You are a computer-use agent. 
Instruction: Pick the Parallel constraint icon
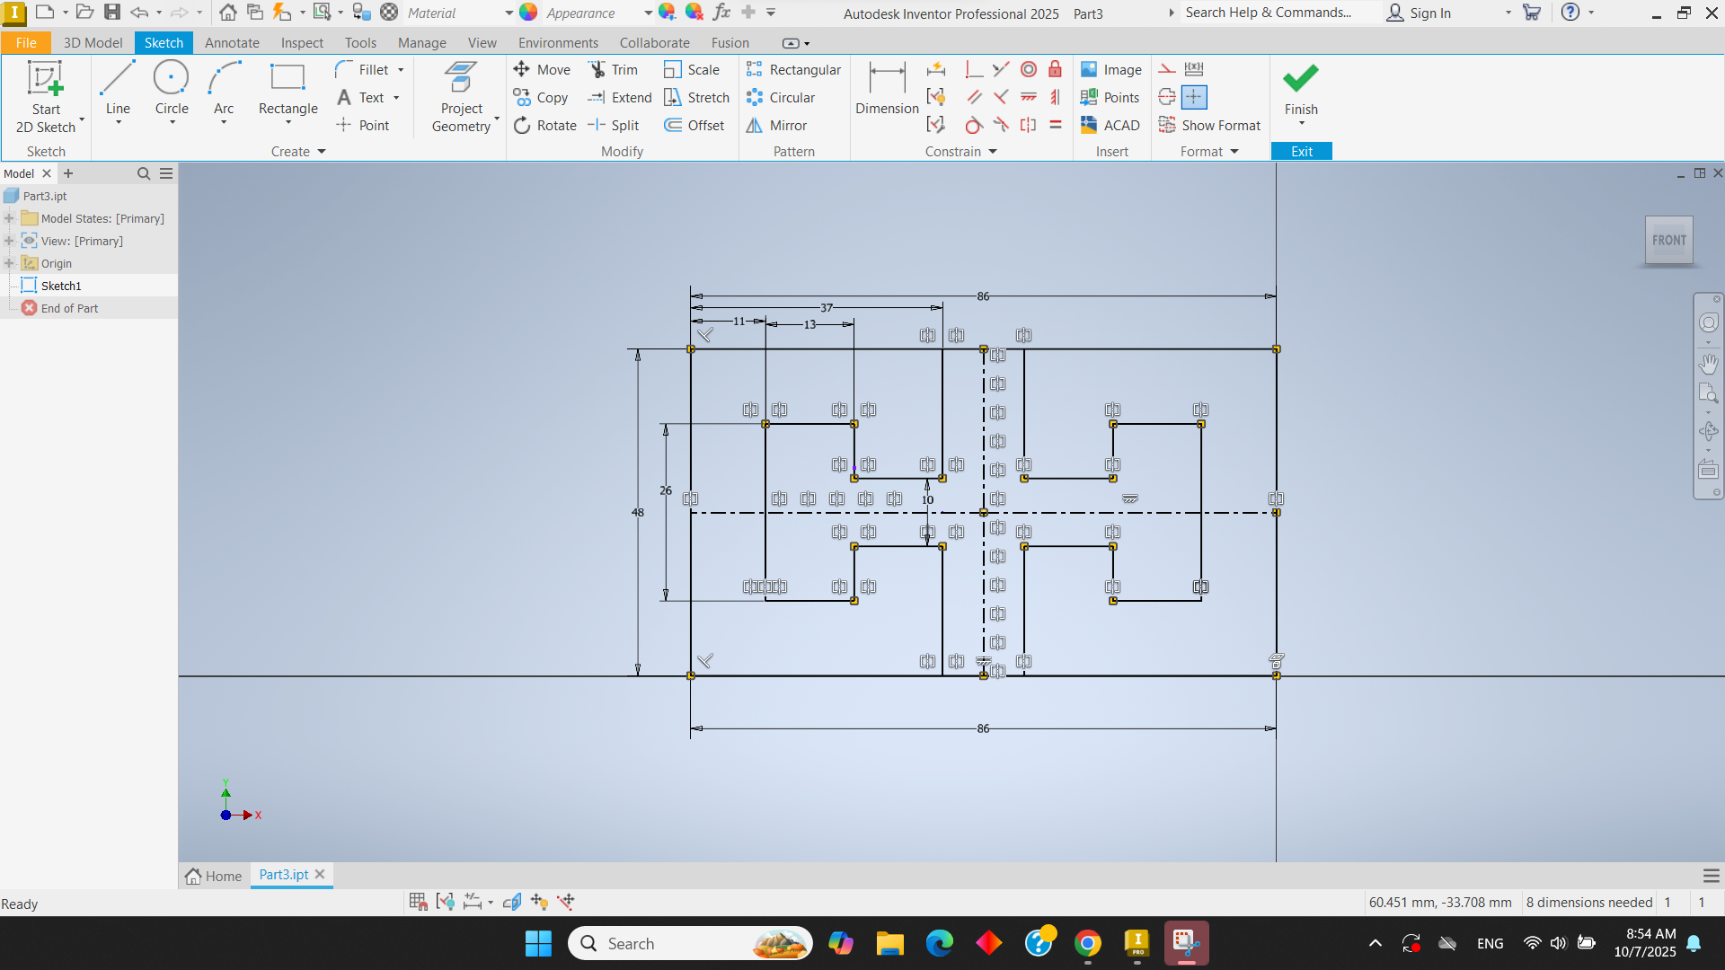pos(974,97)
